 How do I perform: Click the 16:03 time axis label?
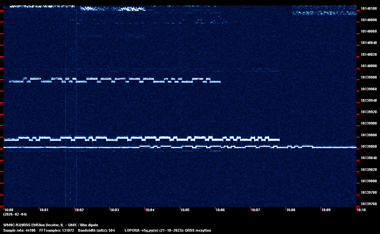pyautogui.click(x=114, y=210)
